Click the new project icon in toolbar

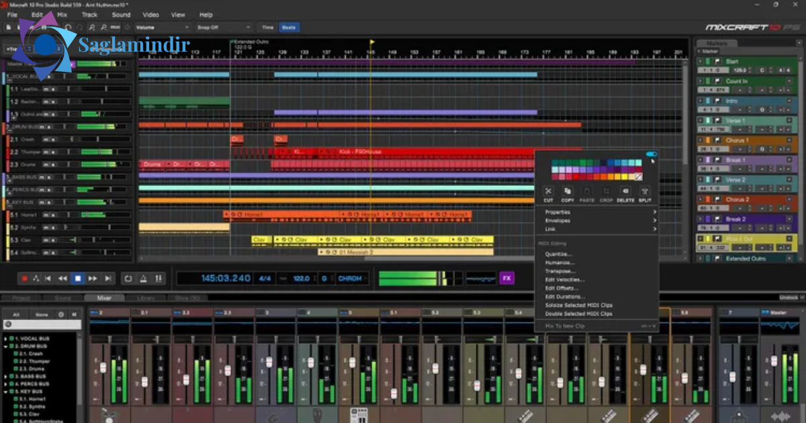pyautogui.click(x=8, y=28)
